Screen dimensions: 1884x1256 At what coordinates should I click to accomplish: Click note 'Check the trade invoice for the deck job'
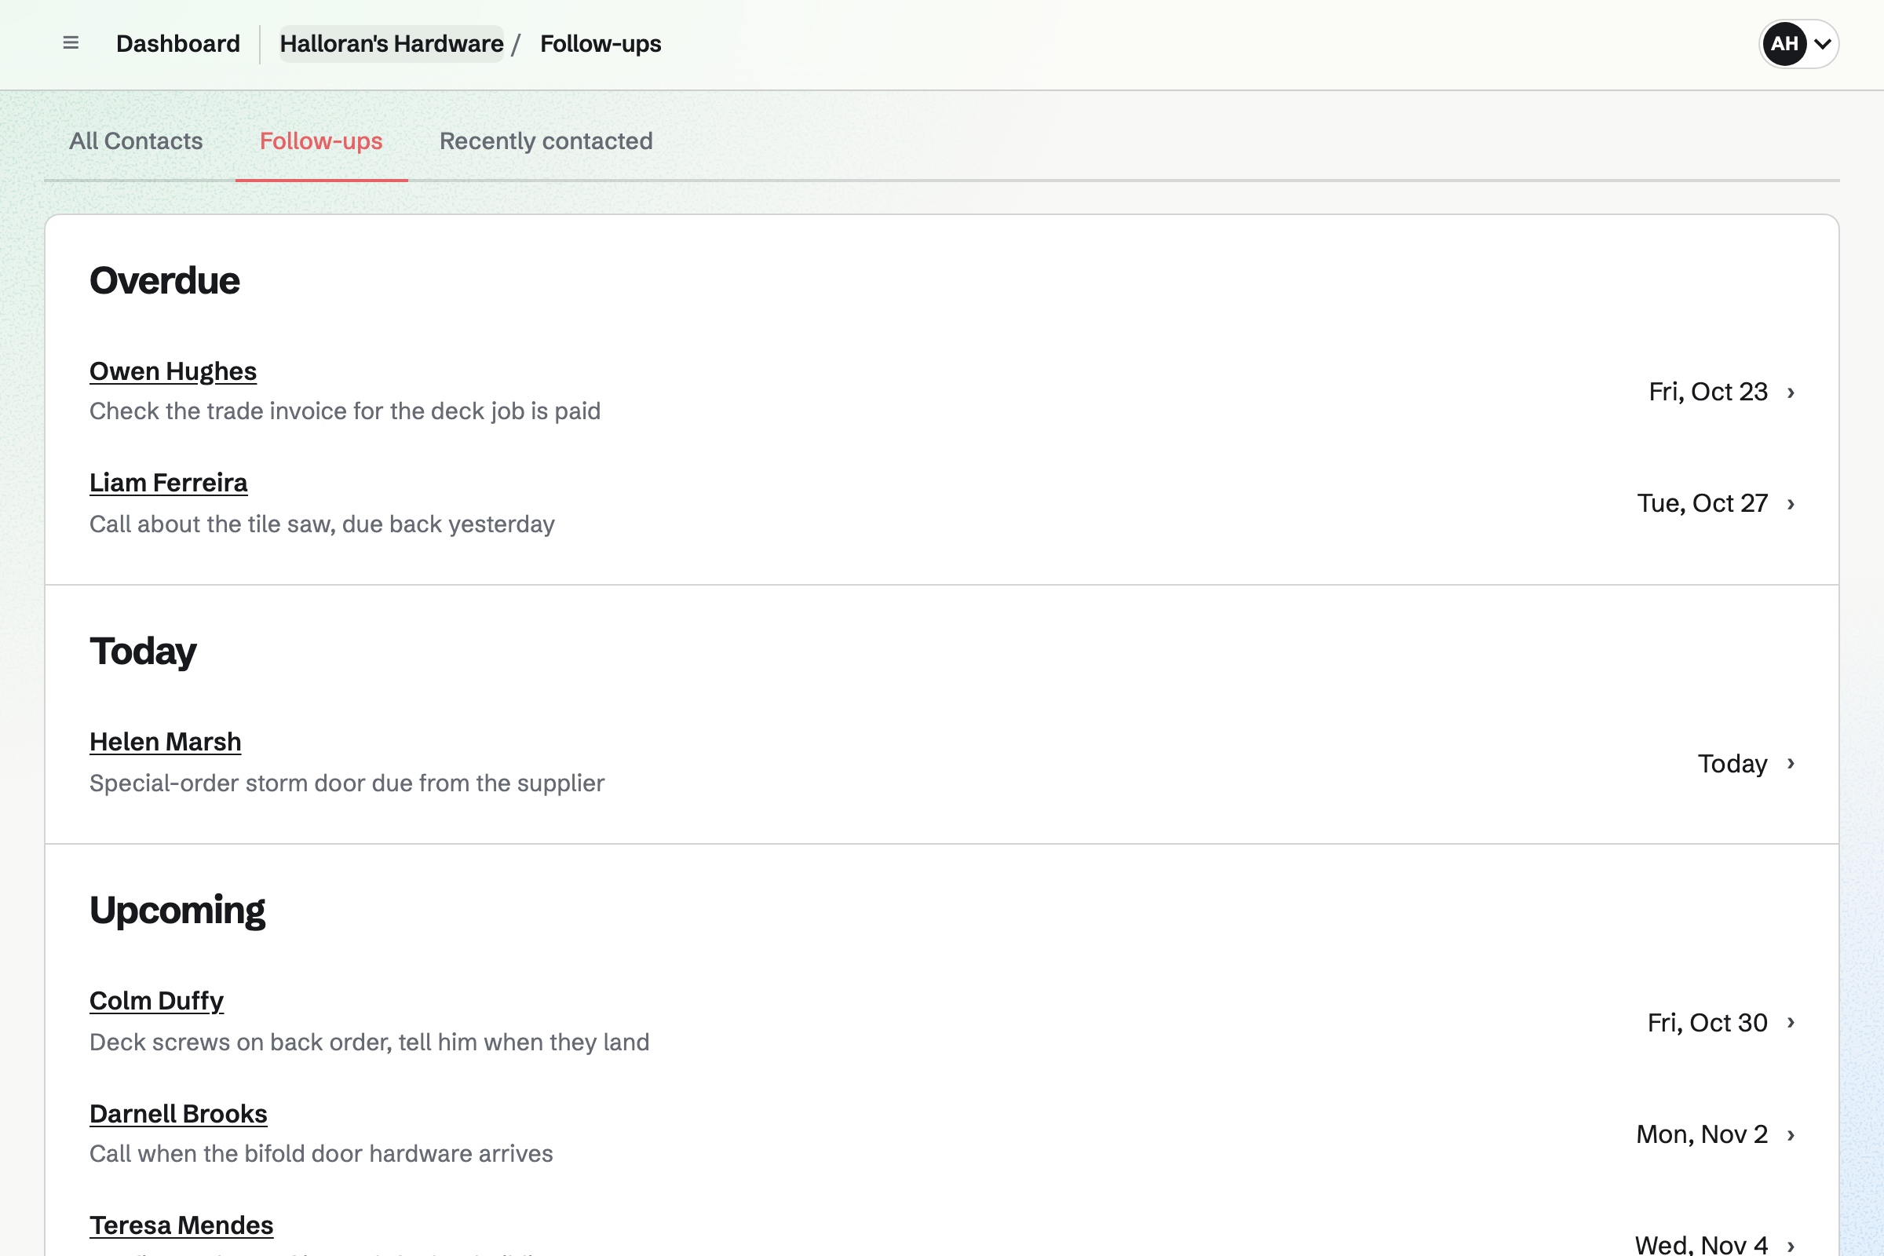pyautogui.click(x=345, y=411)
